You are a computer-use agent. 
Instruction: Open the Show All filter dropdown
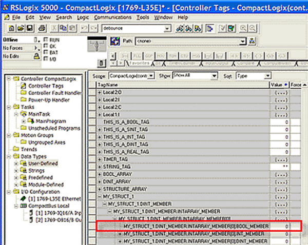click(x=214, y=76)
